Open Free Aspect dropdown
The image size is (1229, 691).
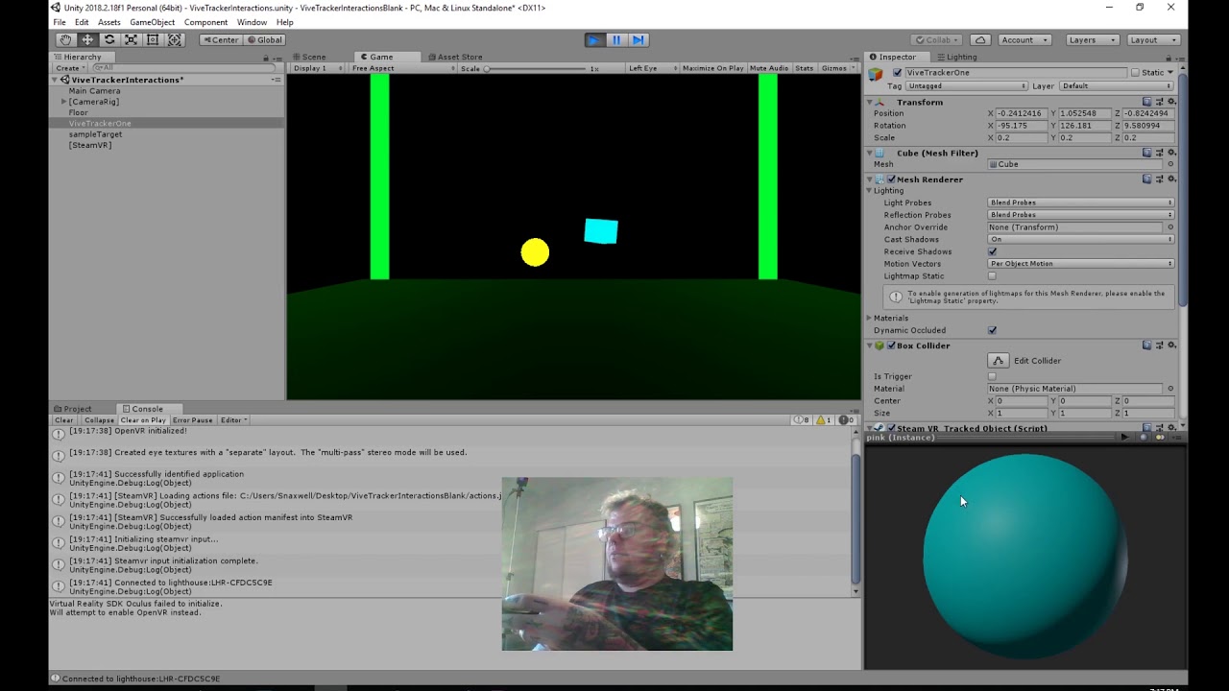coord(403,68)
